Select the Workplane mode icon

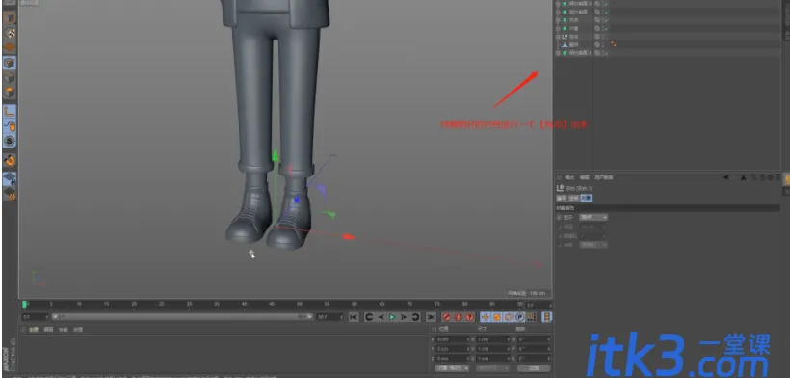coord(10,47)
